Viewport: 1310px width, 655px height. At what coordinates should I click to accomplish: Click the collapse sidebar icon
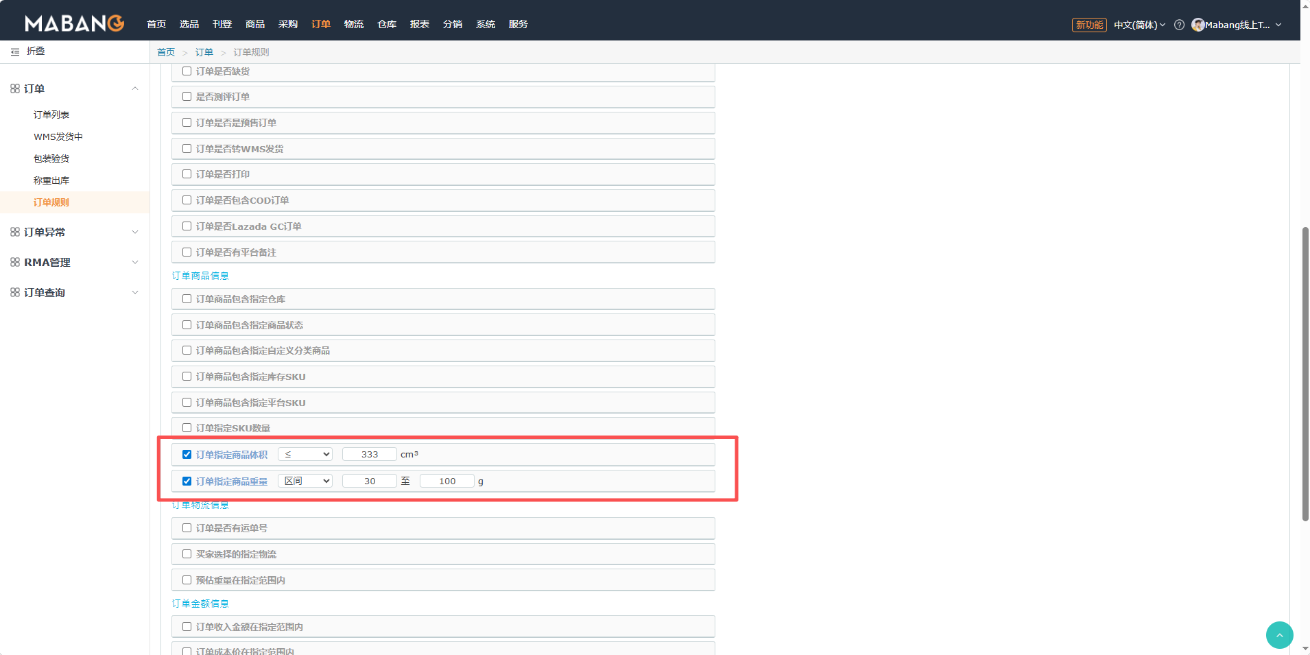tap(15, 52)
